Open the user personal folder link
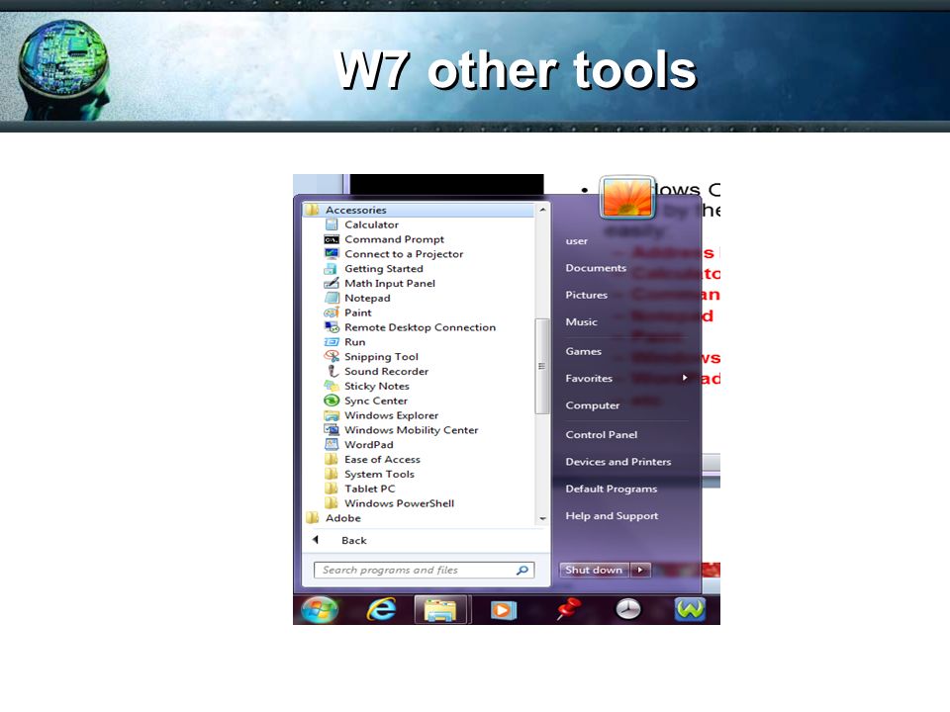Image resolution: width=950 pixels, height=712 pixels. 576,241
